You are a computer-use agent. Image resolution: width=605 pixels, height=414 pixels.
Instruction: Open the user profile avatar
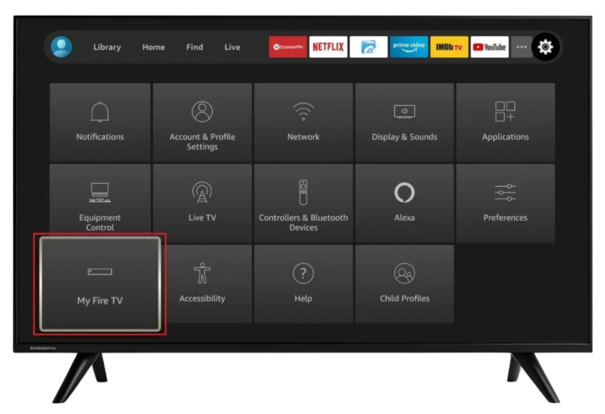[x=61, y=47]
